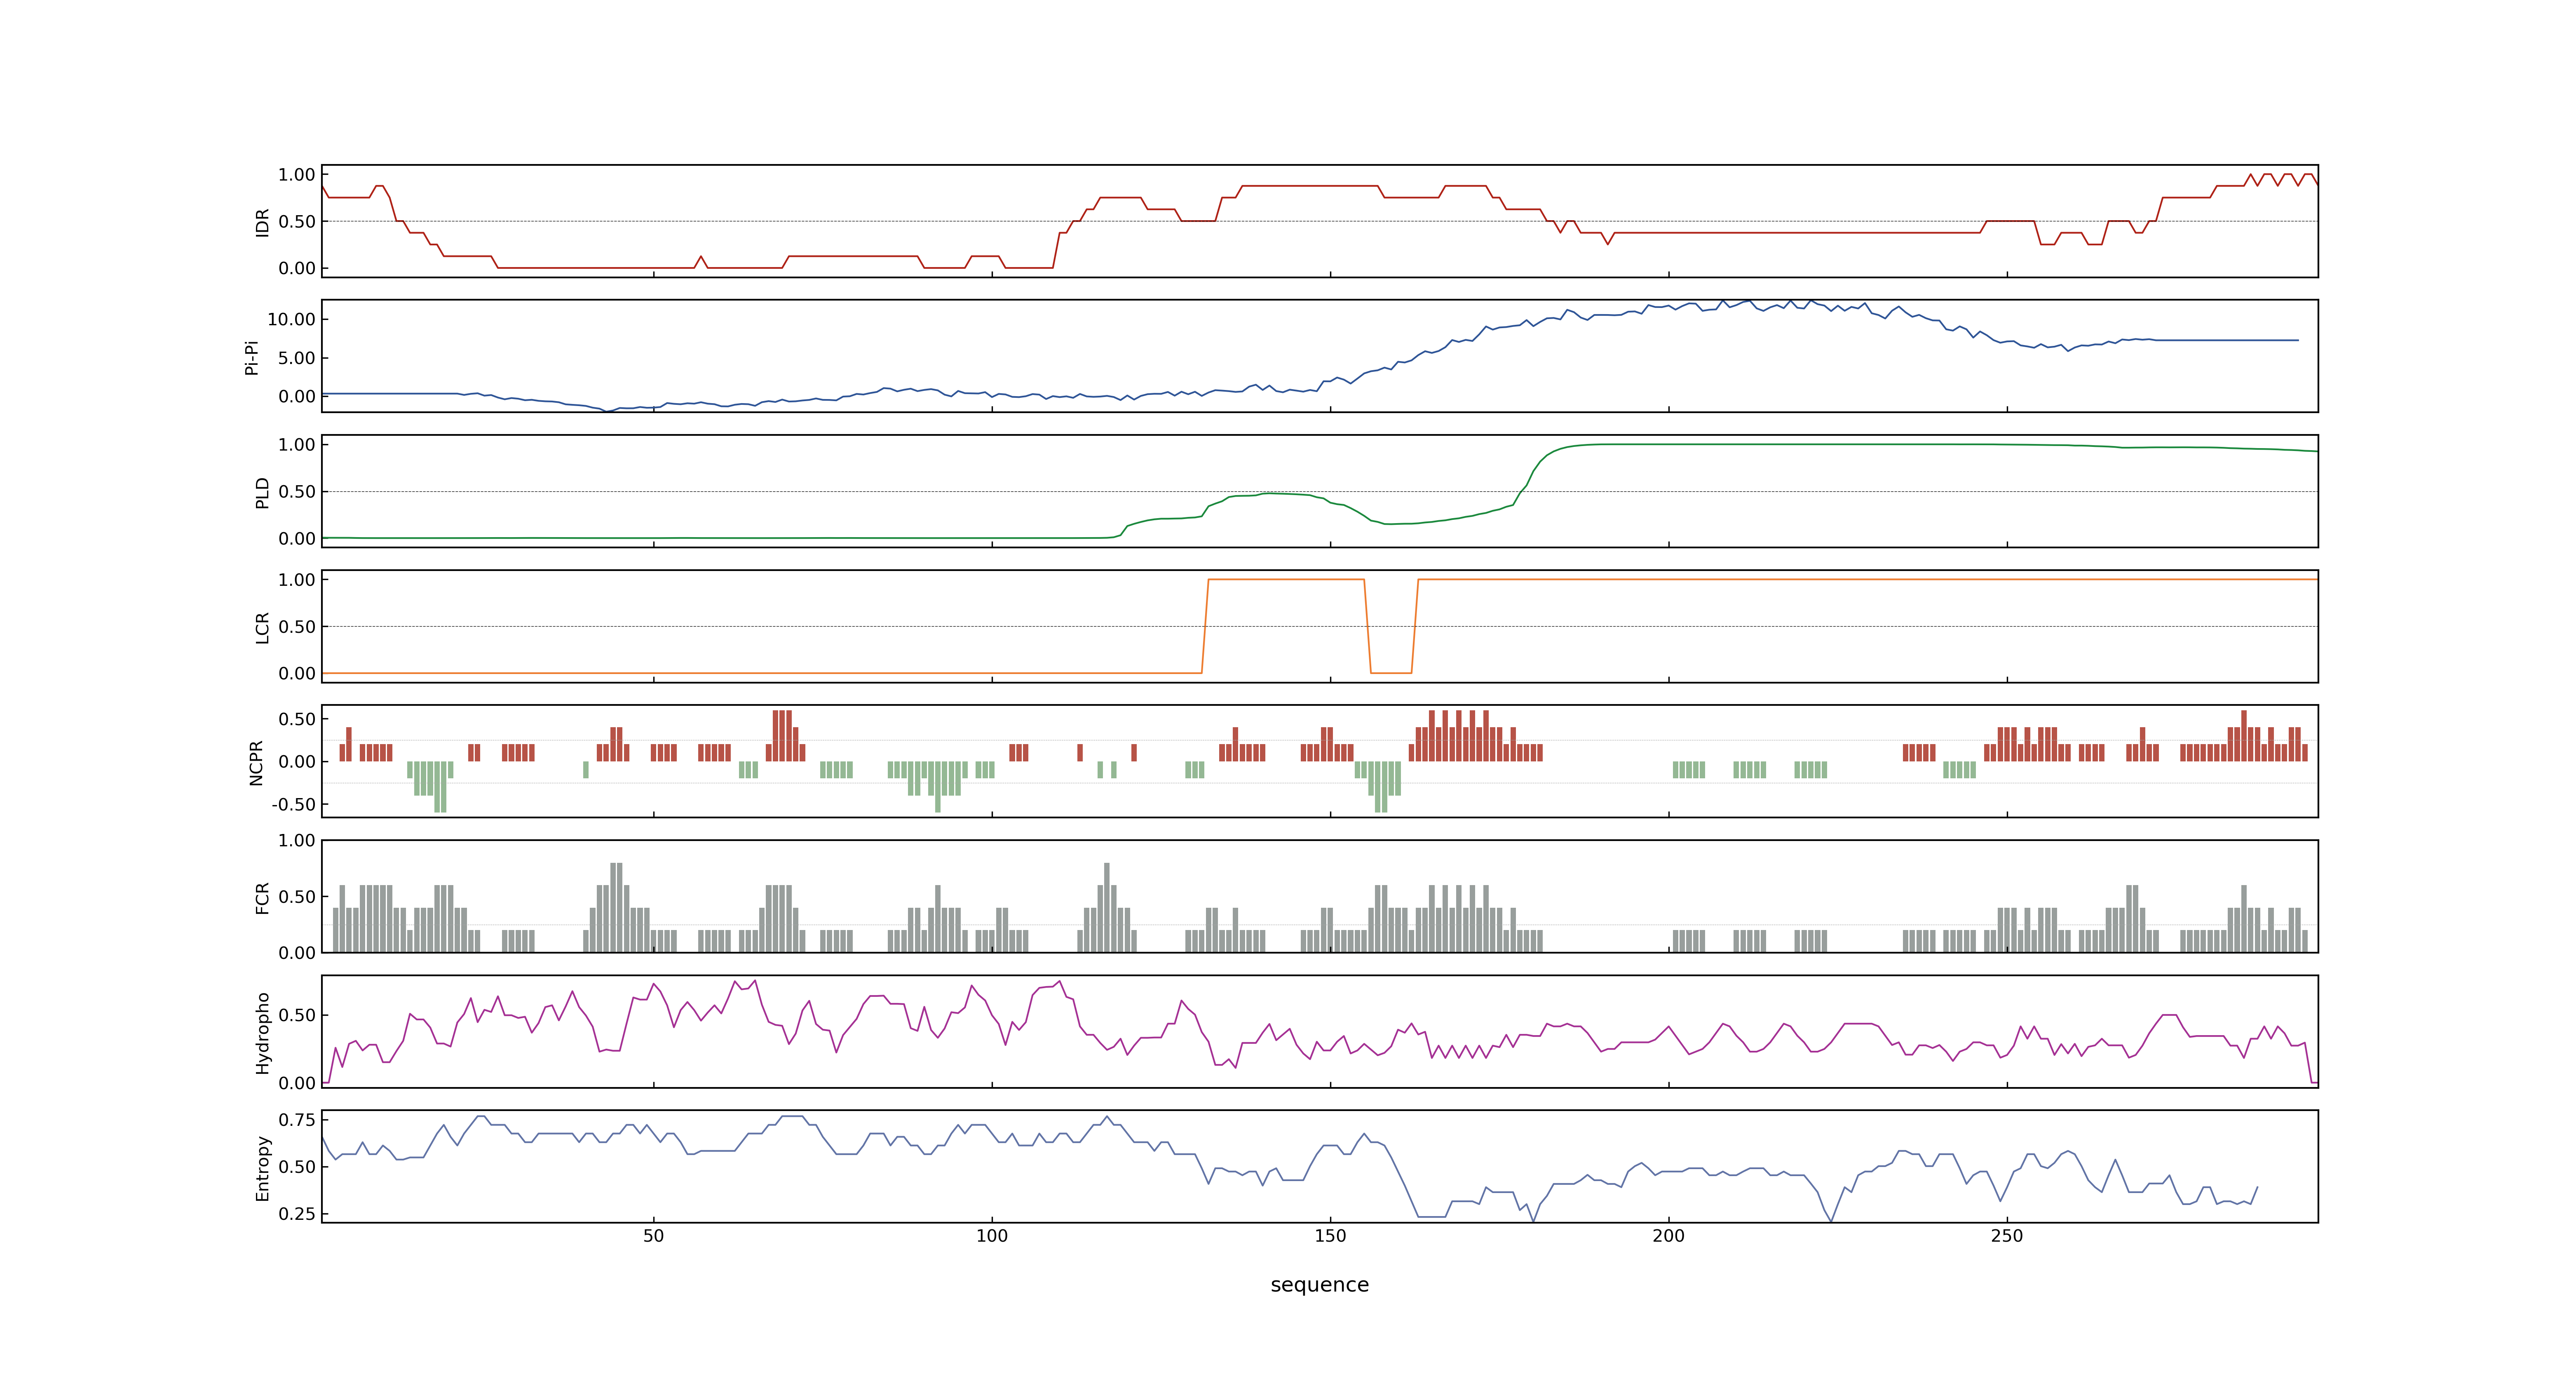Click the x-axis tick label 150

point(1330,1236)
